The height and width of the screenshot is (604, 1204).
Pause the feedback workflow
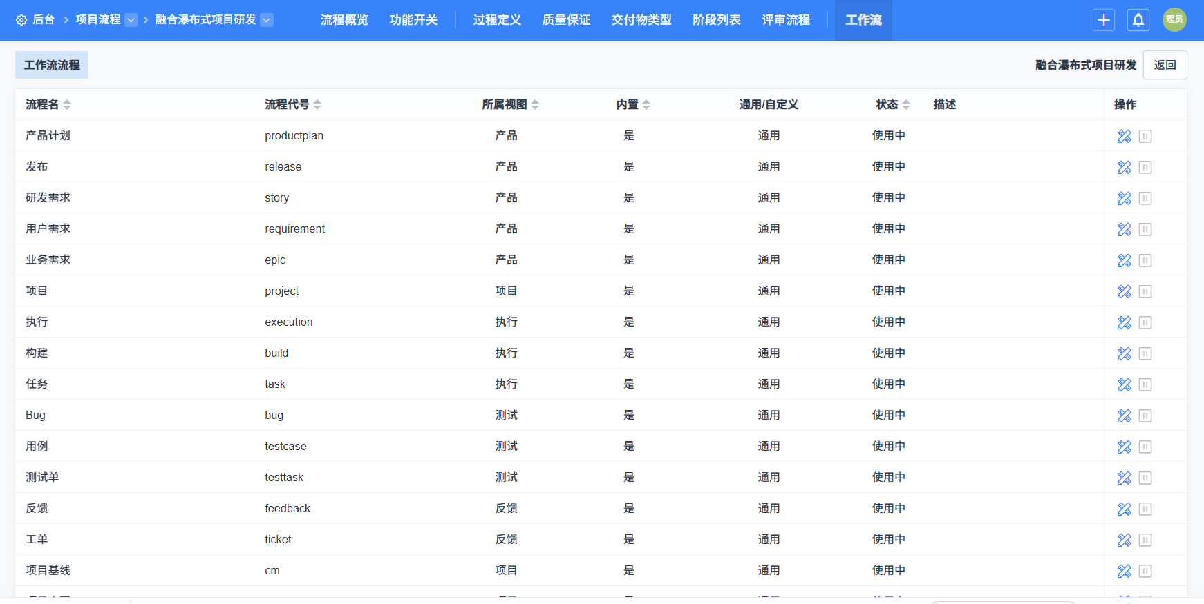point(1145,509)
